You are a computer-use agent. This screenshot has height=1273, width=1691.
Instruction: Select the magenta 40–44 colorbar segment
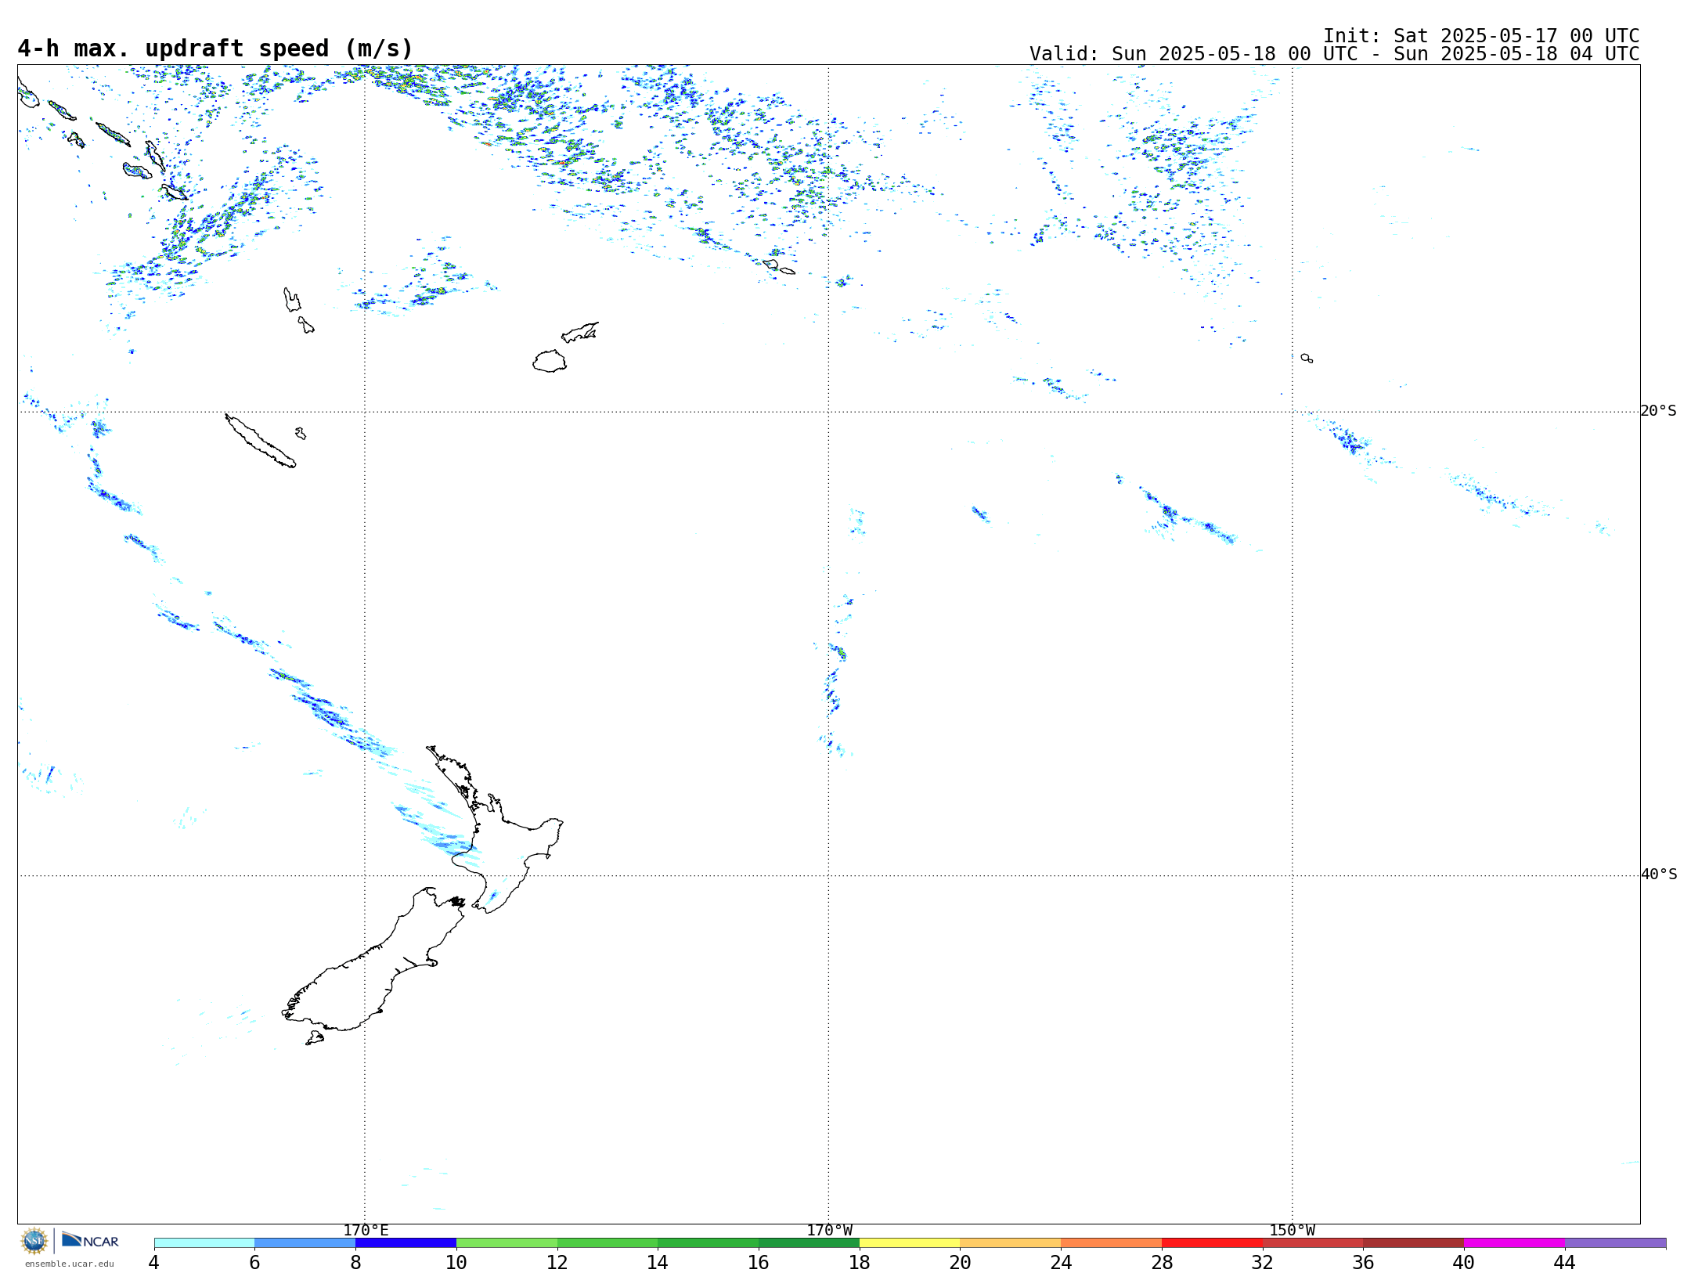[1513, 1243]
